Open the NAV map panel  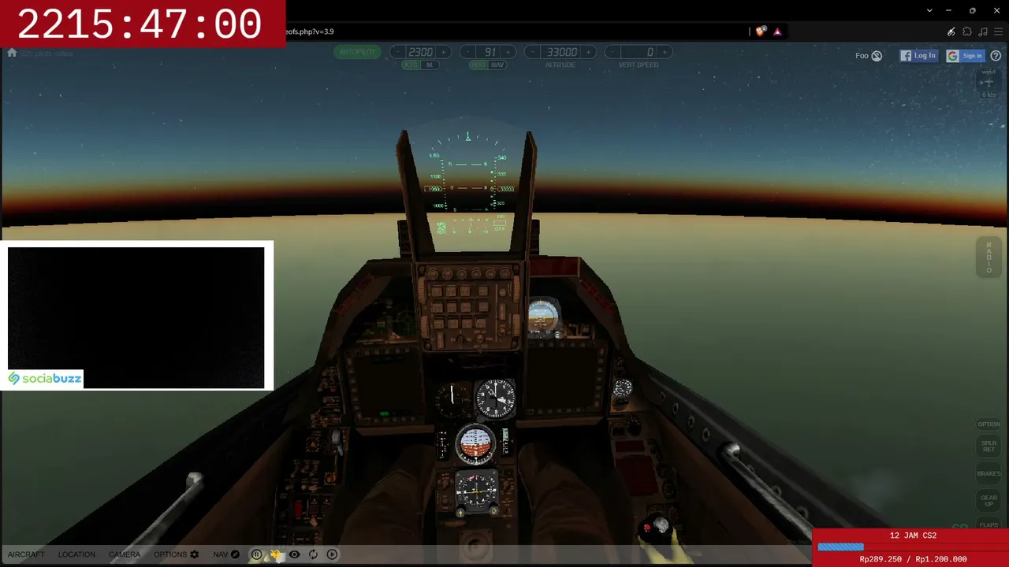[x=226, y=554]
